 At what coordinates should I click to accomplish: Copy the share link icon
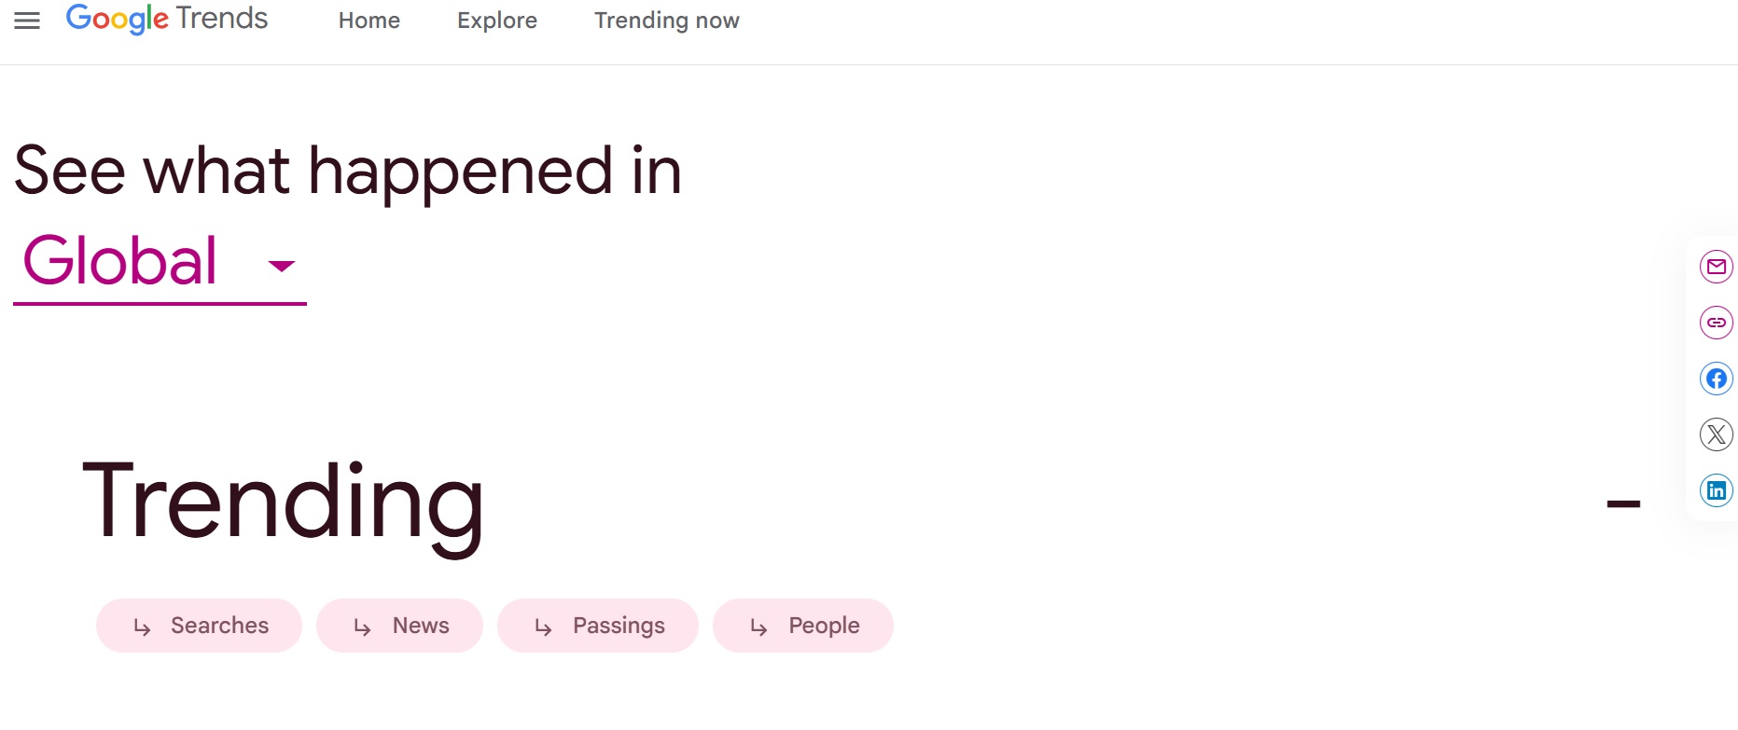[1716, 323]
